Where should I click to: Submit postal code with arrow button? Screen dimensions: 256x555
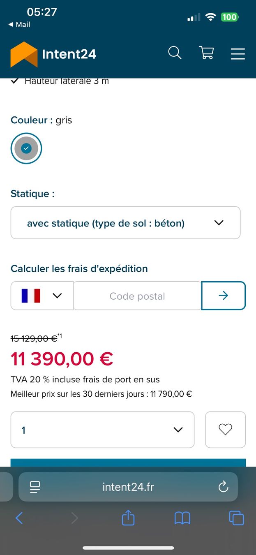point(224,296)
